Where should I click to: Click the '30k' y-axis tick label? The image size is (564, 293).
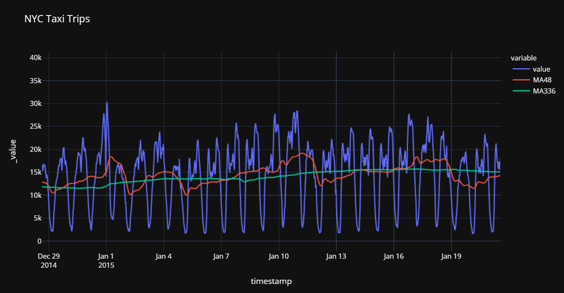pyautogui.click(x=36, y=103)
